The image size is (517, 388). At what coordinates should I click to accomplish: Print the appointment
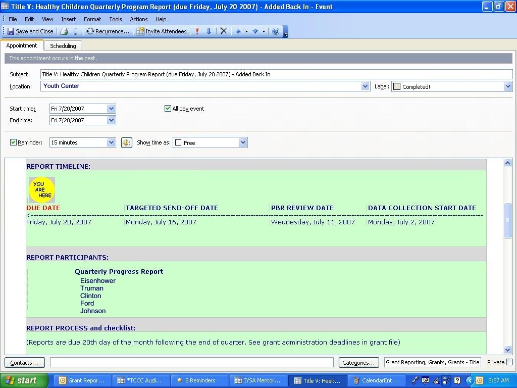pos(64,31)
